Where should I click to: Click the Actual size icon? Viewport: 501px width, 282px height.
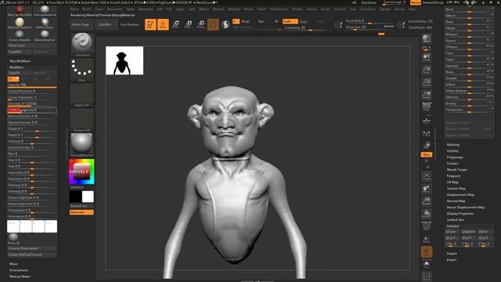tap(426, 83)
